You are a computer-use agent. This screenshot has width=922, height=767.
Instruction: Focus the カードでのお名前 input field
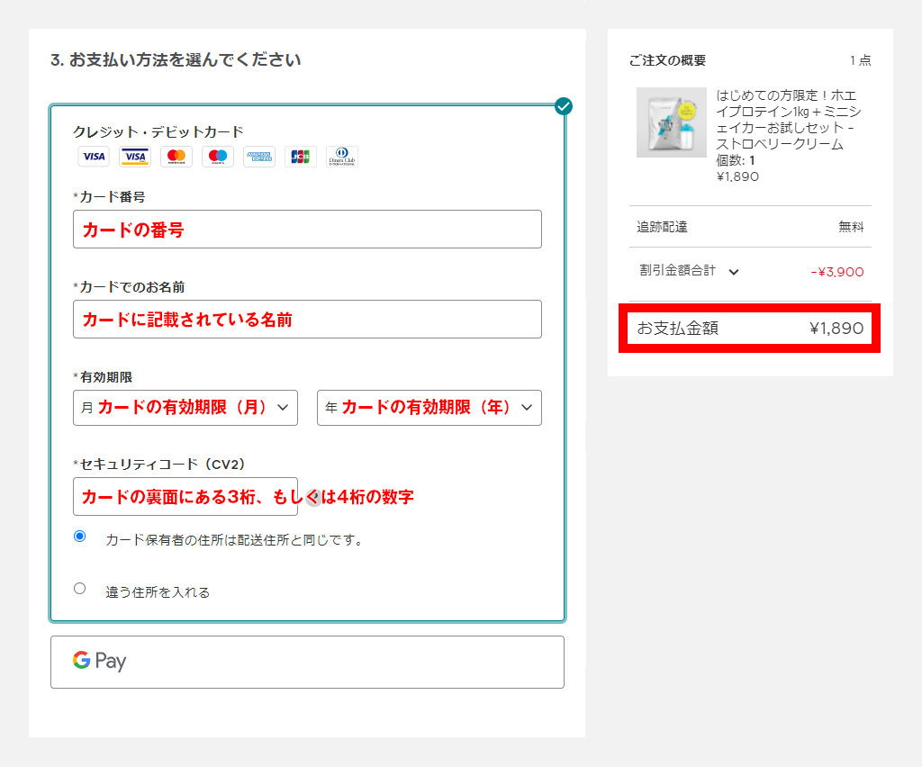click(x=307, y=320)
